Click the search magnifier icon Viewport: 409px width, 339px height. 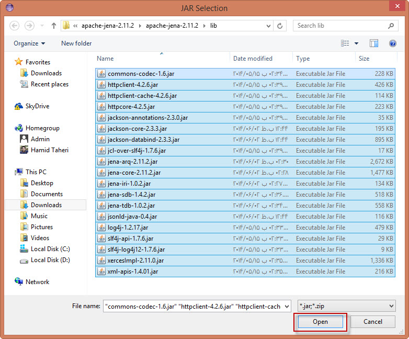[x=391, y=26]
